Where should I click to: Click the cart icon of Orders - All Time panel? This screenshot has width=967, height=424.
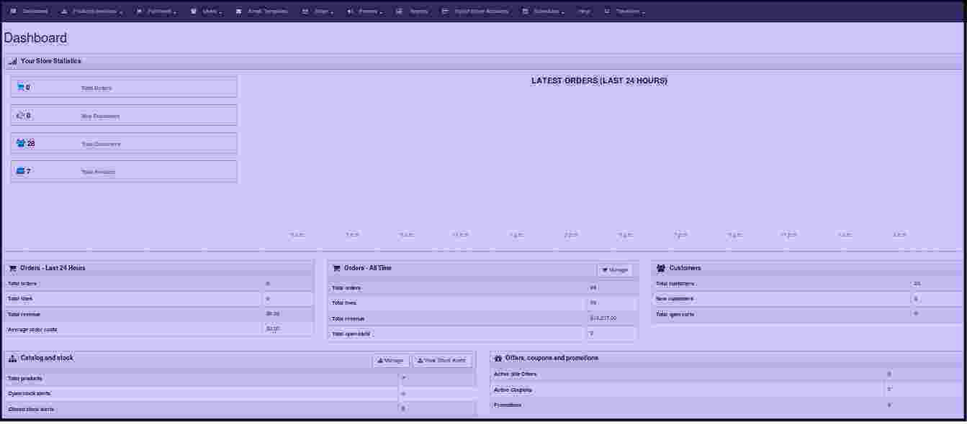[x=336, y=268]
